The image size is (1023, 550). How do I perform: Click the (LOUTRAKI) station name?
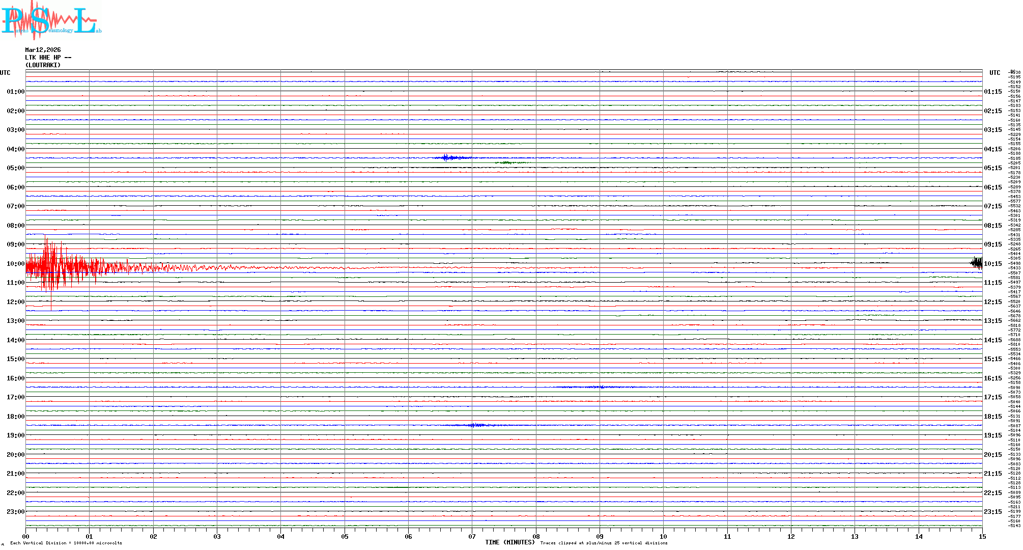click(43, 65)
